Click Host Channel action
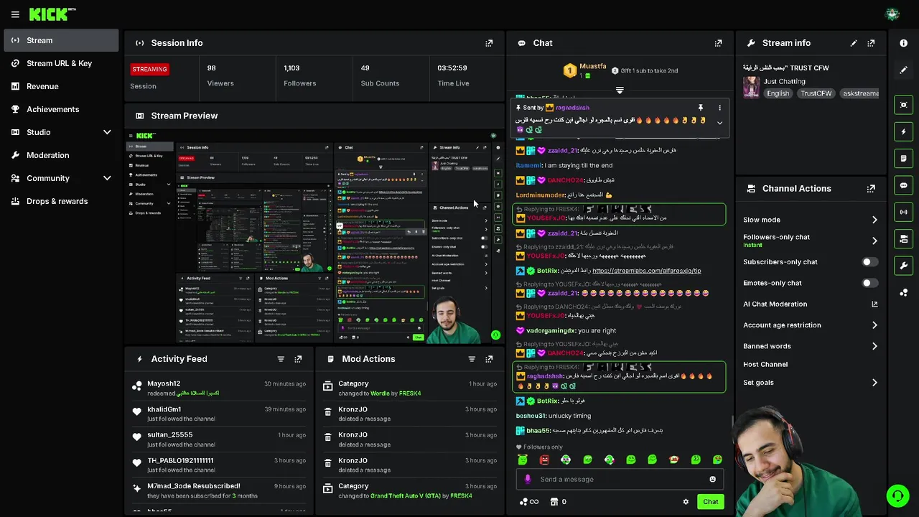 pyautogui.click(x=765, y=364)
